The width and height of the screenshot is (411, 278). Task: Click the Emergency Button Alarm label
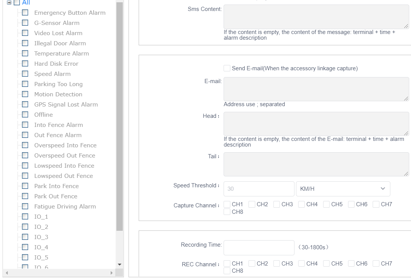point(70,12)
